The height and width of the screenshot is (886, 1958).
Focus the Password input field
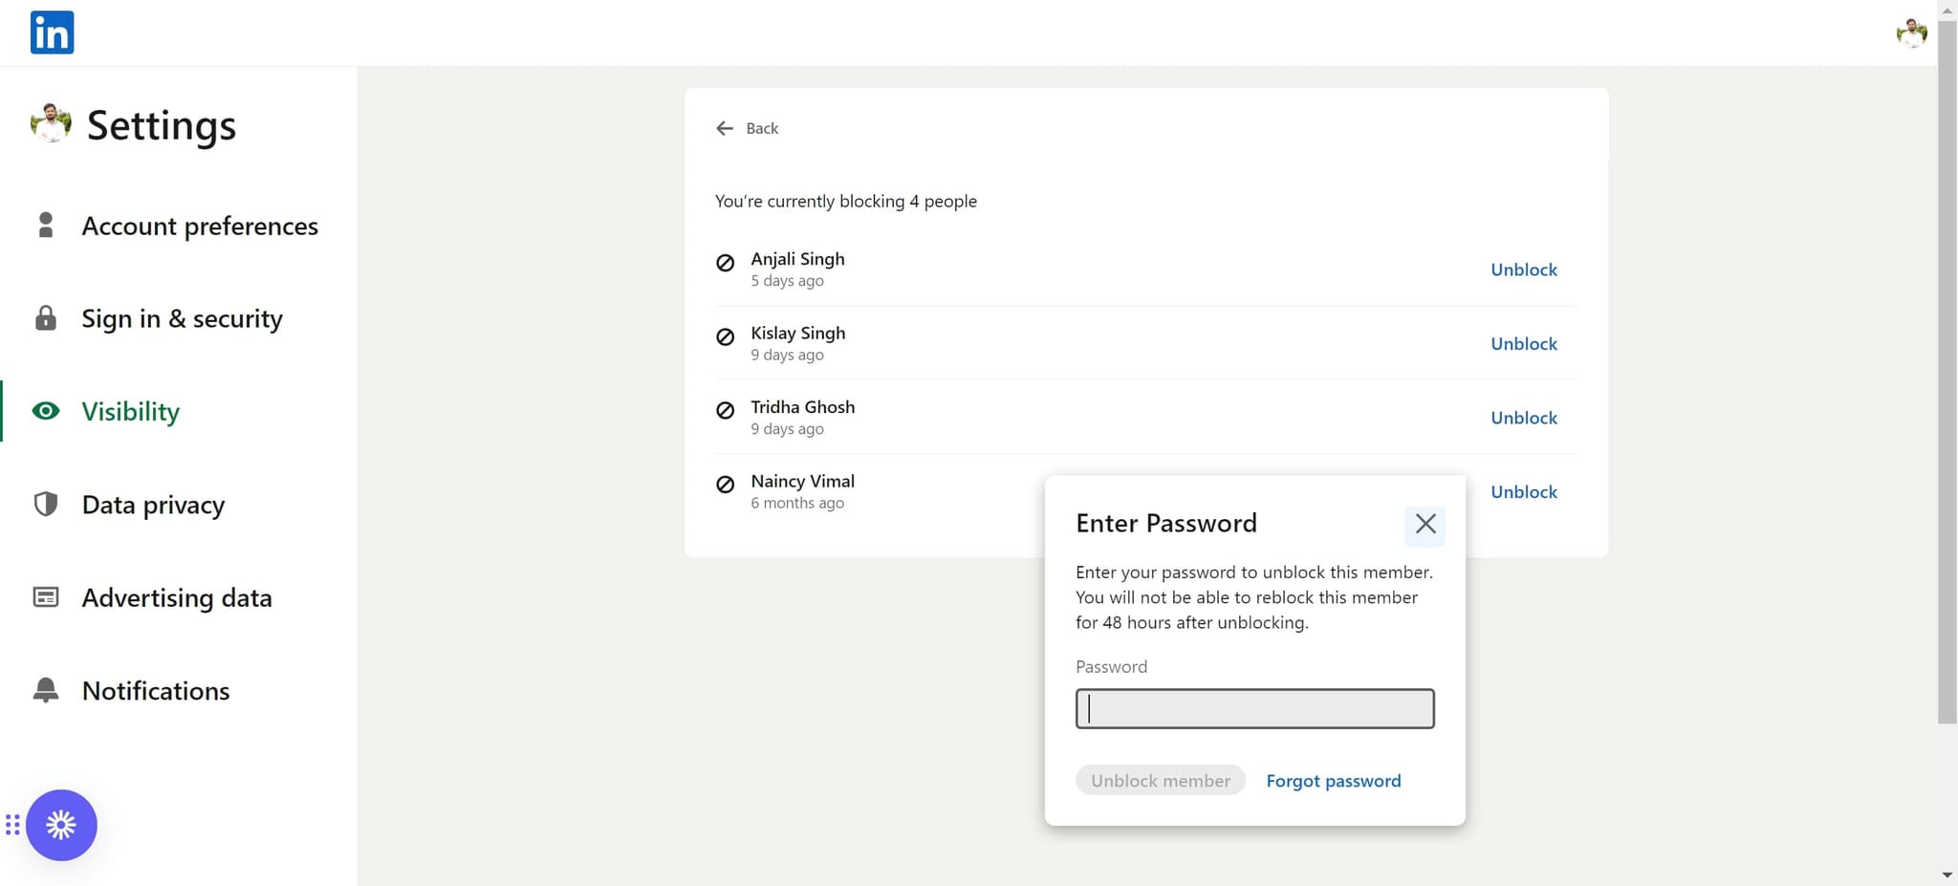click(x=1254, y=709)
